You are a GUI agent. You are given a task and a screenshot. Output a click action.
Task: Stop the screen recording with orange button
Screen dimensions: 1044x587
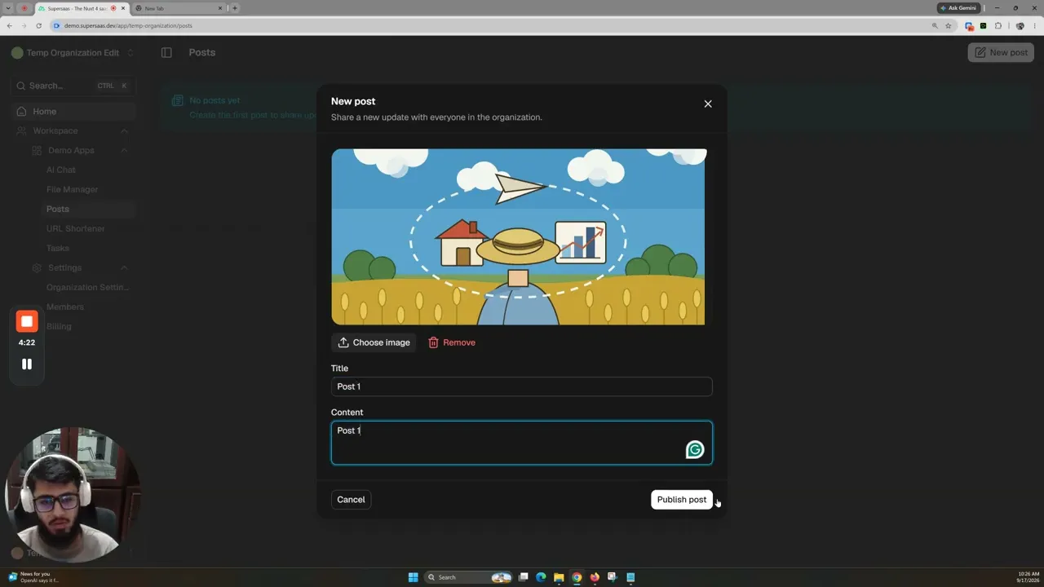27,321
